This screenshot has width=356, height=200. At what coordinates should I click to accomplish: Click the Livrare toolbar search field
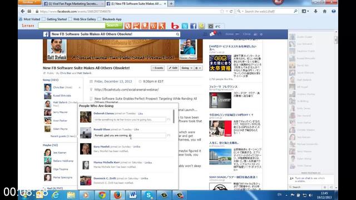[x=72, y=26]
